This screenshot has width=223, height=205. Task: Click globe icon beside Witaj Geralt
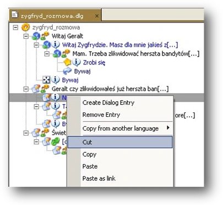click(x=36, y=36)
